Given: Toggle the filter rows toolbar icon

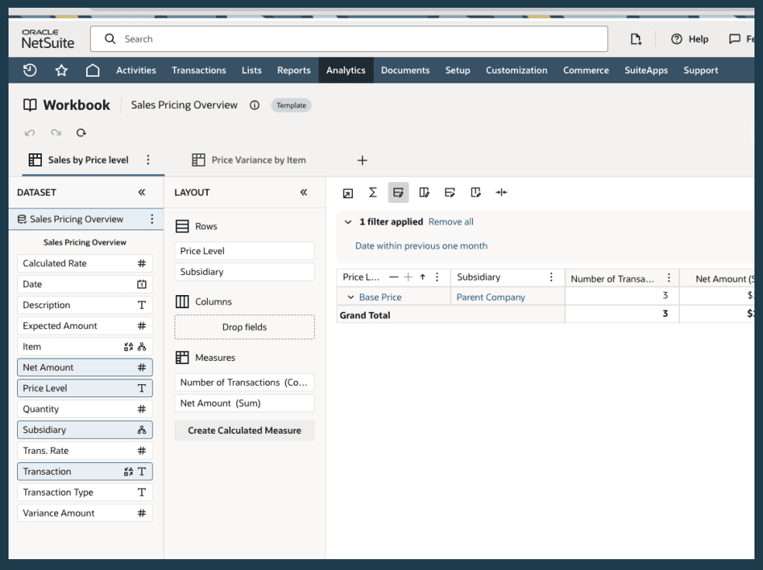Looking at the screenshot, I should click(398, 192).
